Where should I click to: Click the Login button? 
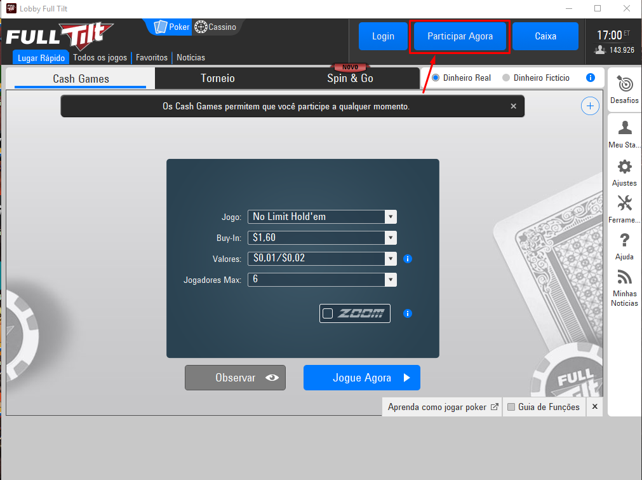[383, 36]
